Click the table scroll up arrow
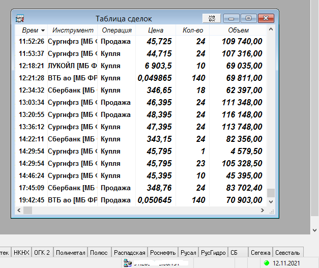Image resolution: width=319 pixels, height=268 pixels. [271, 29]
